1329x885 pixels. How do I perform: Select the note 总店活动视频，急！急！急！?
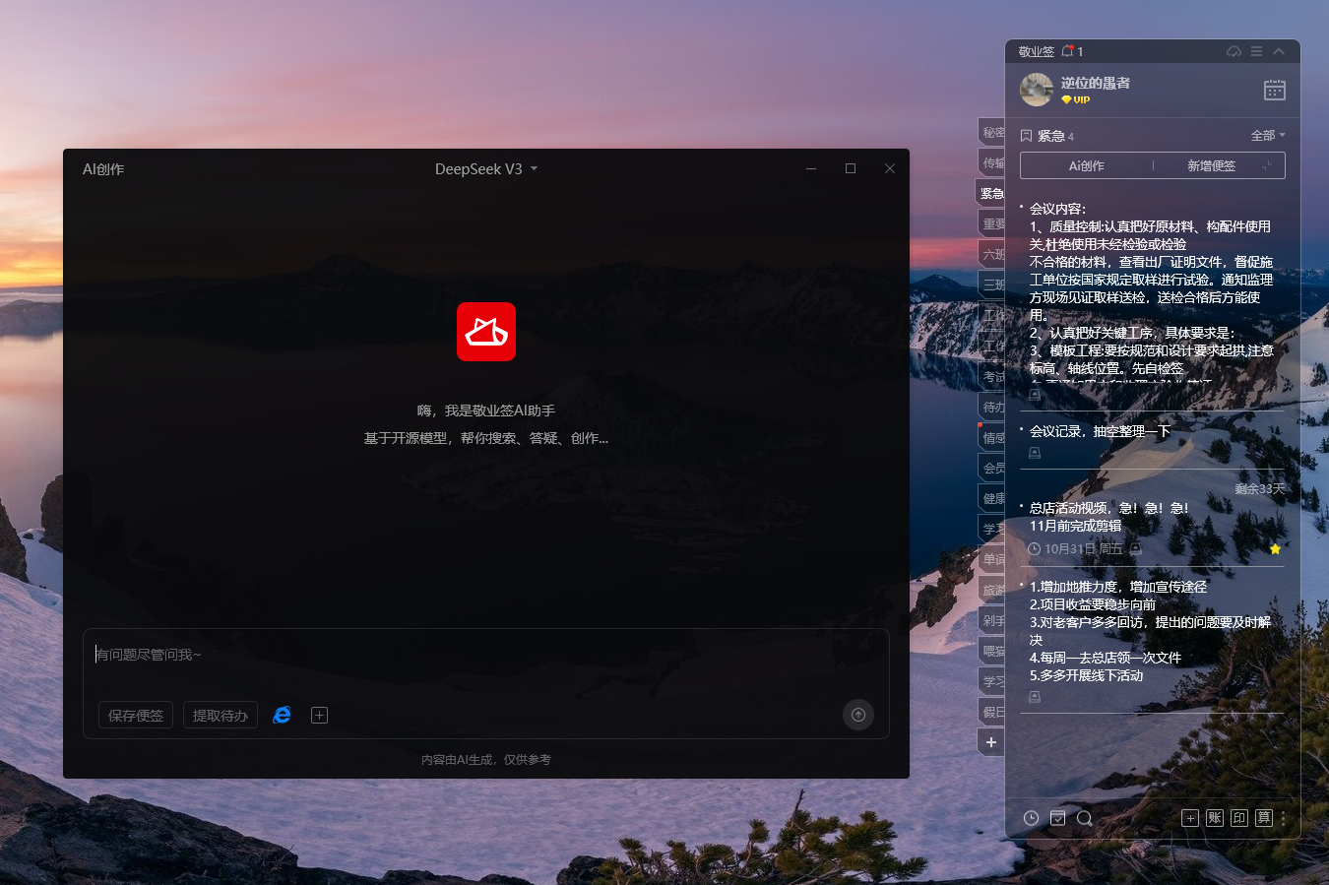coord(1109,508)
